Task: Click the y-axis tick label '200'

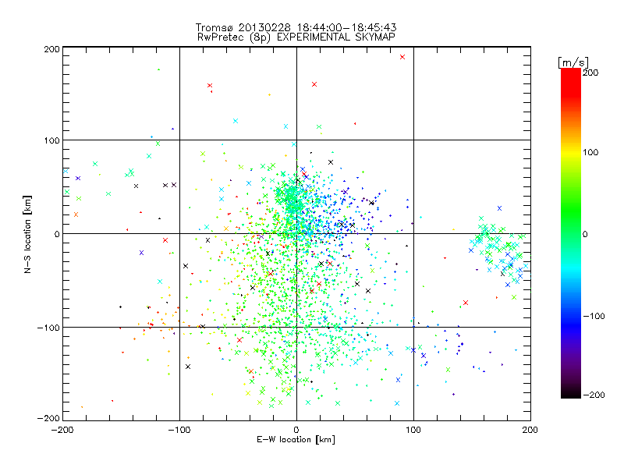Action: pyautogui.click(x=51, y=49)
